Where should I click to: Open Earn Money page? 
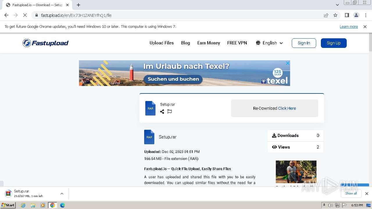coord(209,43)
